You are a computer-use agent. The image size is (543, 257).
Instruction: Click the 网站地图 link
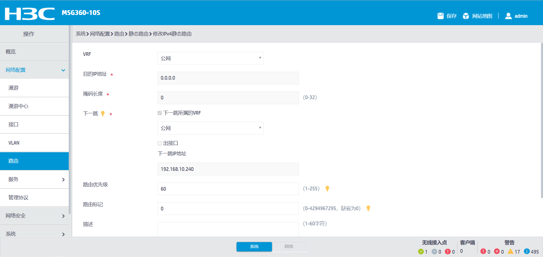coord(482,16)
